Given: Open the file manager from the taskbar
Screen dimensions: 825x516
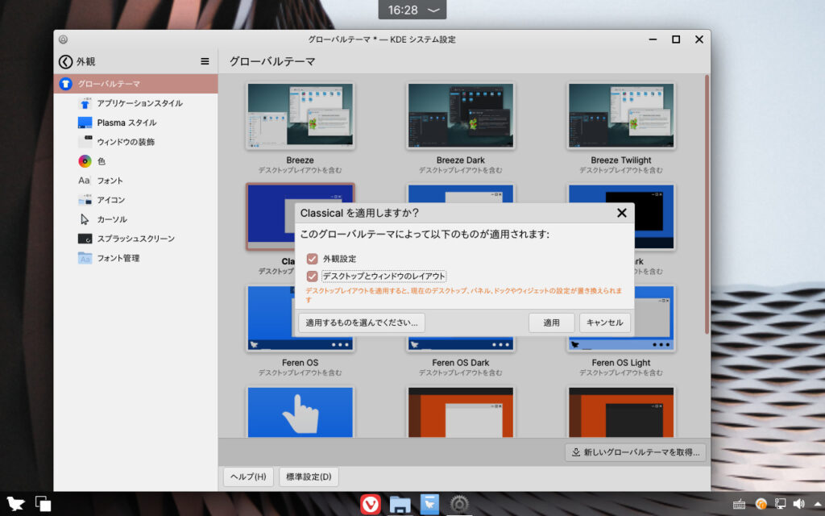Looking at the screenshot, I should tap(400, 504).
